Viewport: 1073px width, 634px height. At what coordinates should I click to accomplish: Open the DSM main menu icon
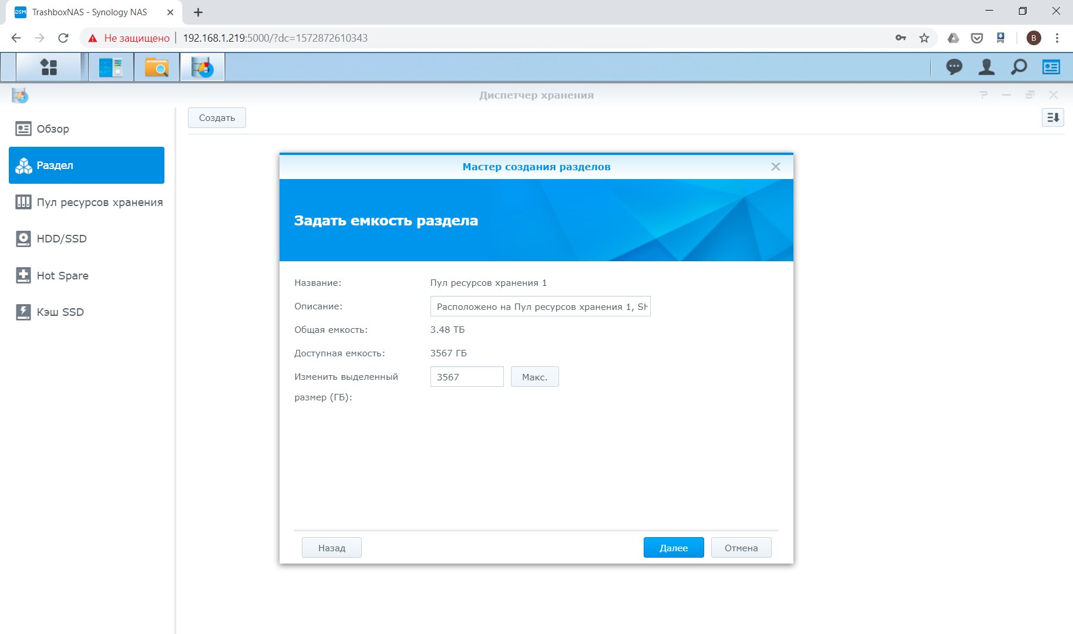[49, 67]
